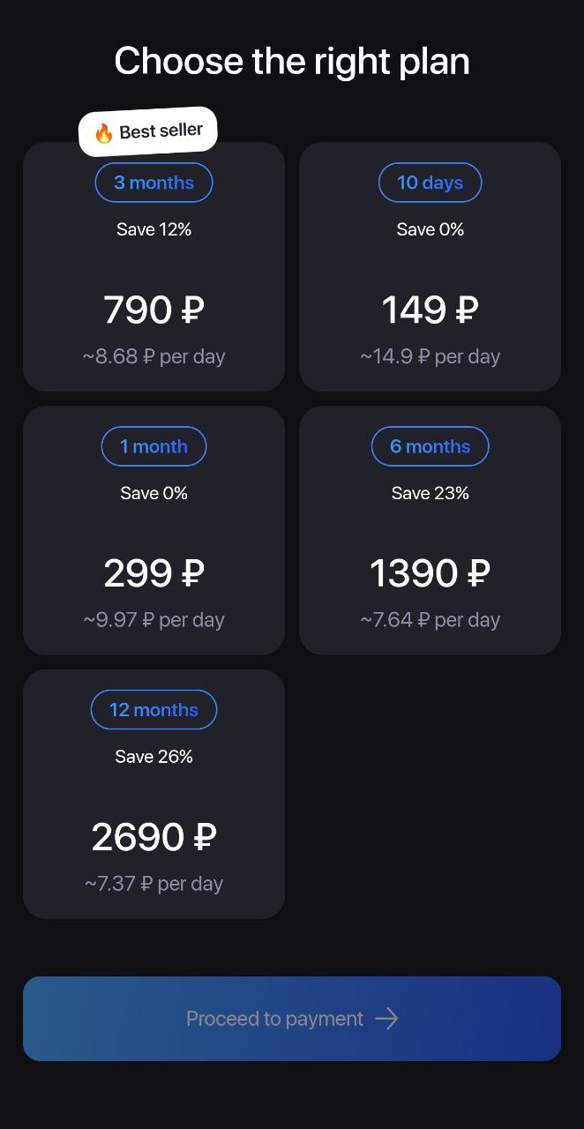The width and height of the screenshot is (584, 1129).
Task: Tap the ~14.9 ₽ per day text
Action: point(431,356)
